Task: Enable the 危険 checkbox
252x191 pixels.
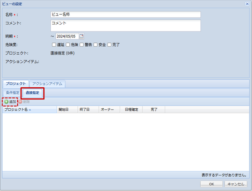Action: pos(68,44)
